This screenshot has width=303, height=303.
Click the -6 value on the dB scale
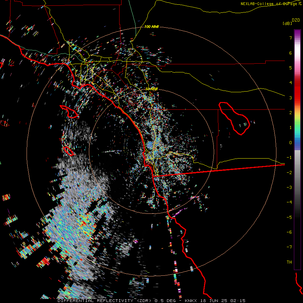pos(289,232)
